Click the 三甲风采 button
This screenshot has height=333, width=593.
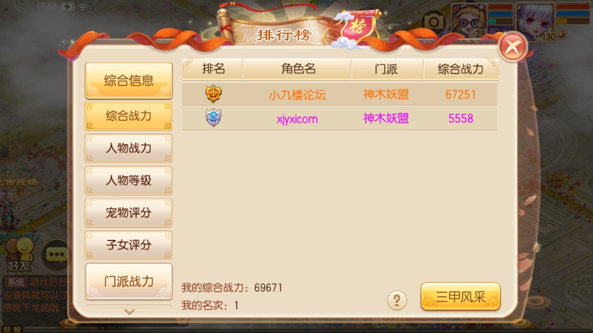[x=460, y=297]
